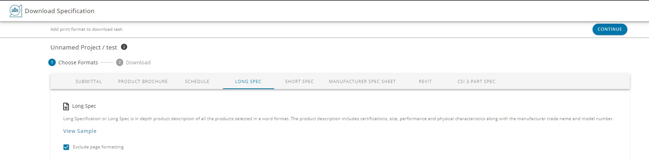Click the info icon beside project name

coord(124,47)
